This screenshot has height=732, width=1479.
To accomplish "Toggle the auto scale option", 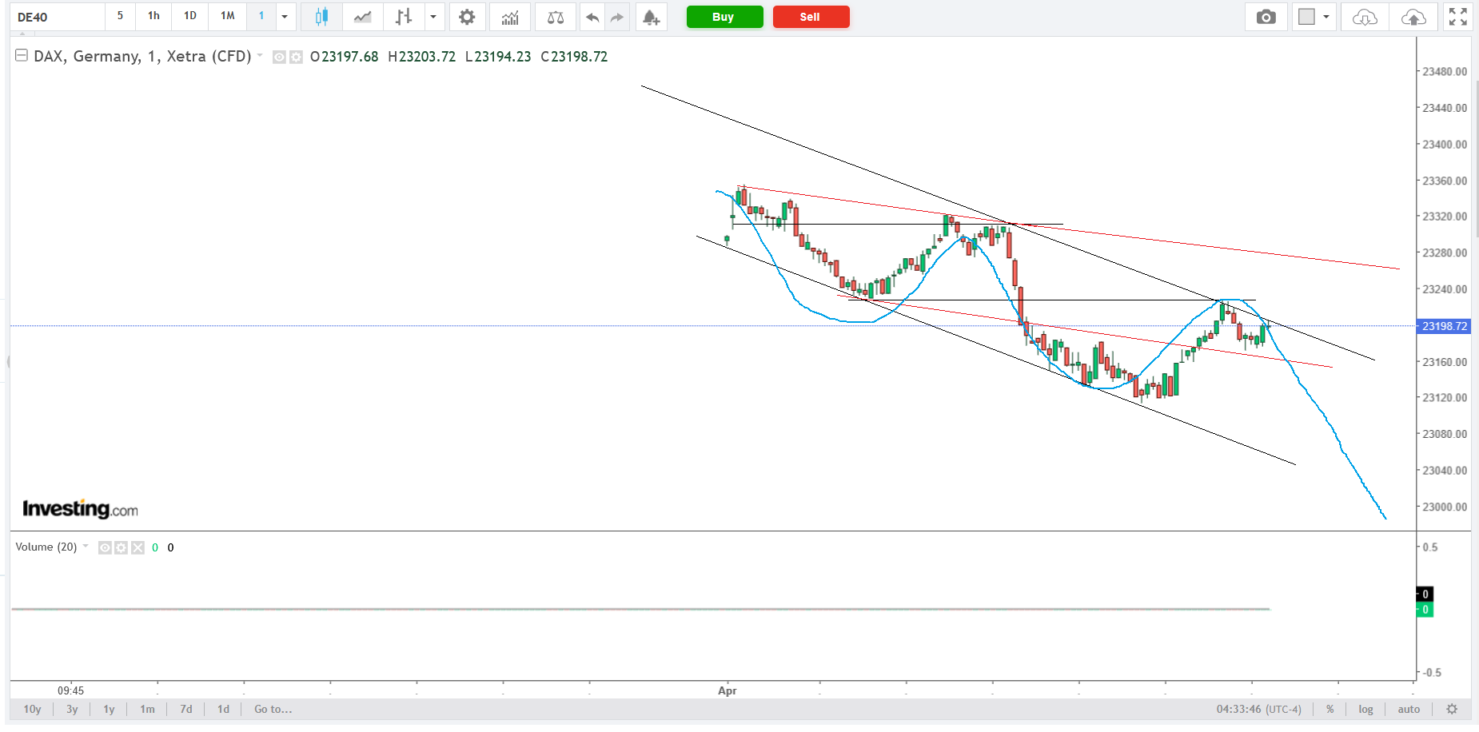I will click(1409, 709).
